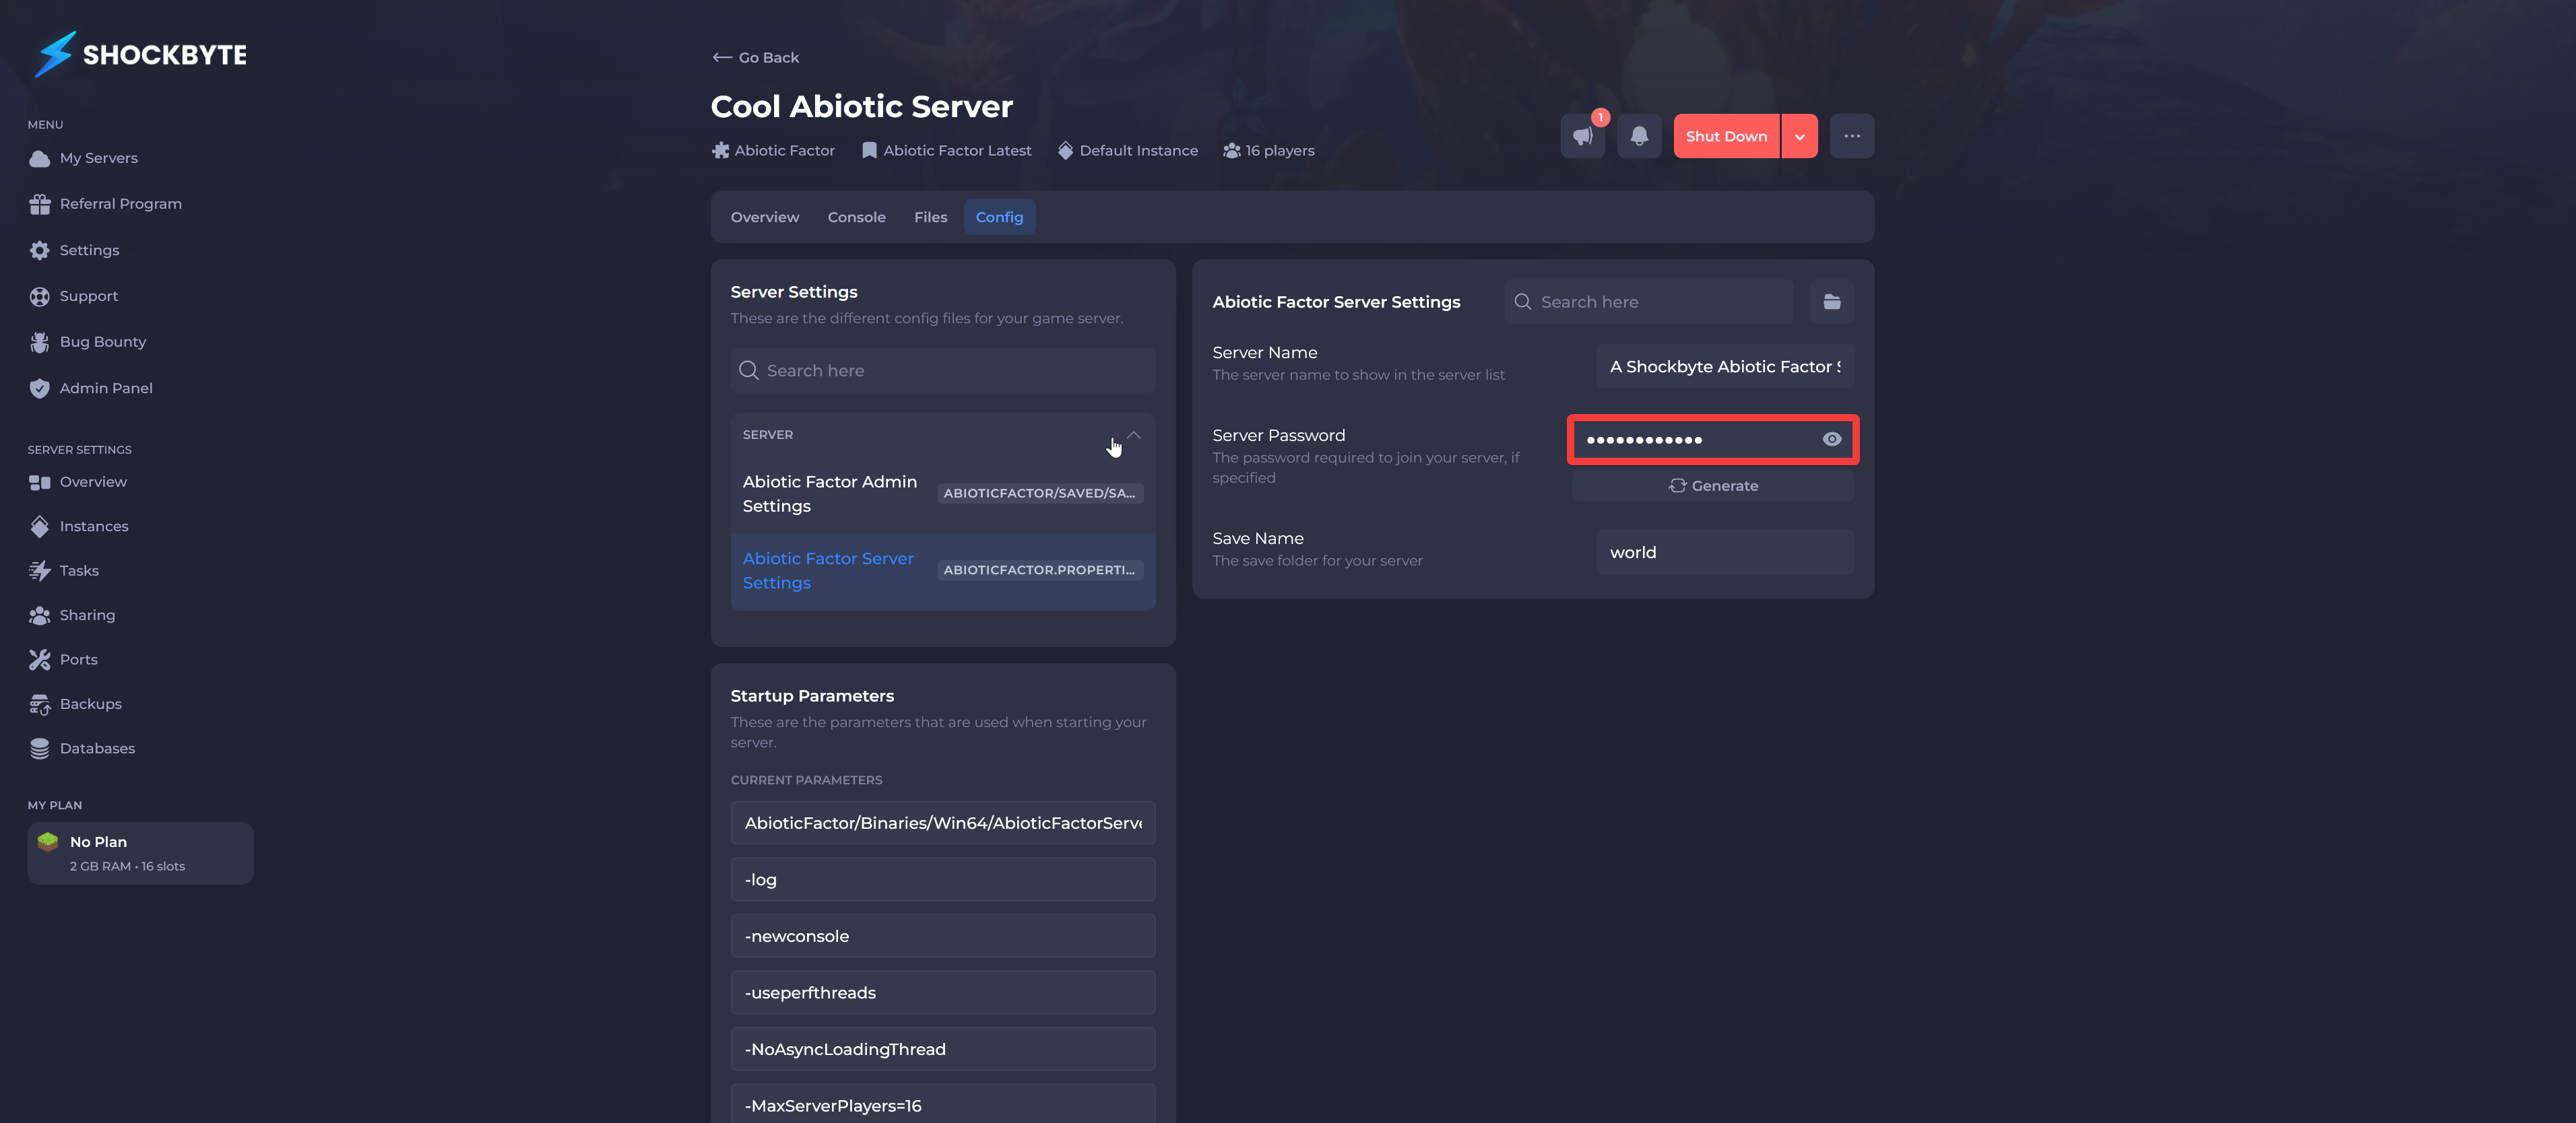
Task: Open Backups icon in sidebar
Action: point(40,704)
